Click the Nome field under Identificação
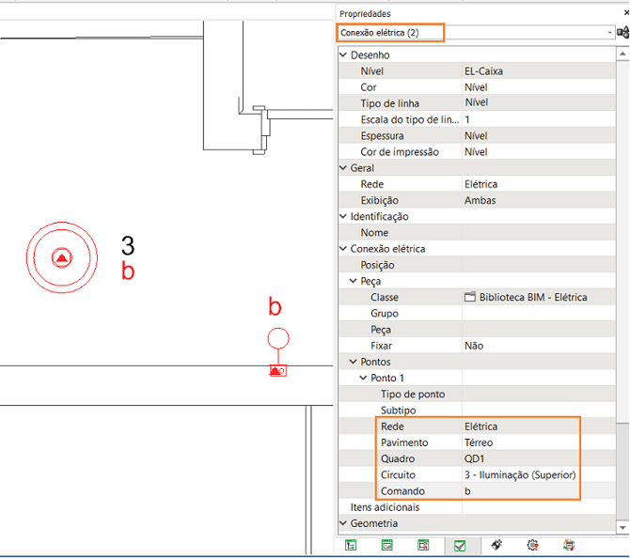This screenshot has height=558, width=630. (x=536, y=232)
